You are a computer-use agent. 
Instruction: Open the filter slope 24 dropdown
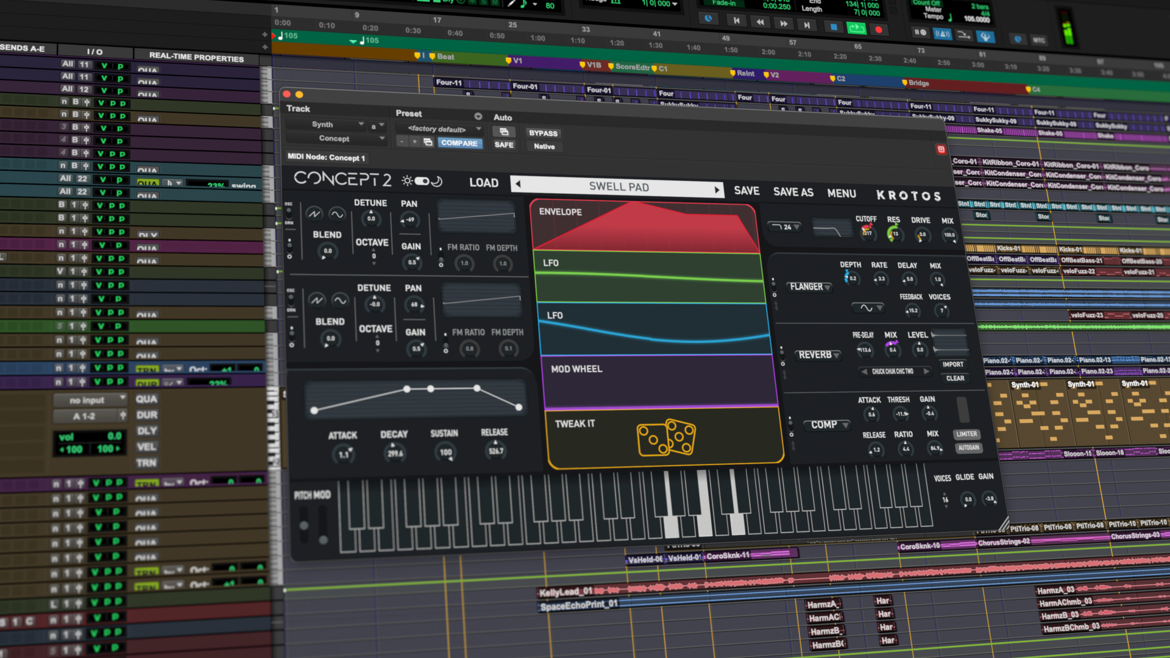pos(786,227)
